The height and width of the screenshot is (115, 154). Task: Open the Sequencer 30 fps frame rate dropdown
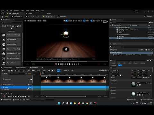[x=66, y=71]
